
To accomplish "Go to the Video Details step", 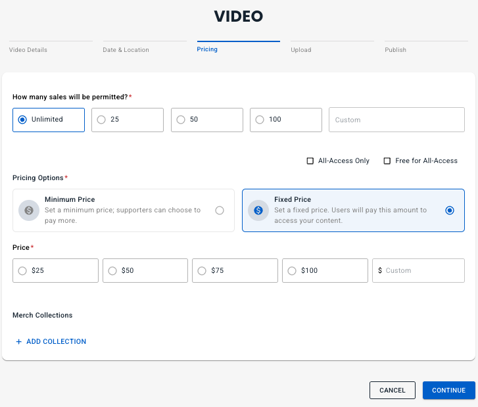I will point(28,50).
